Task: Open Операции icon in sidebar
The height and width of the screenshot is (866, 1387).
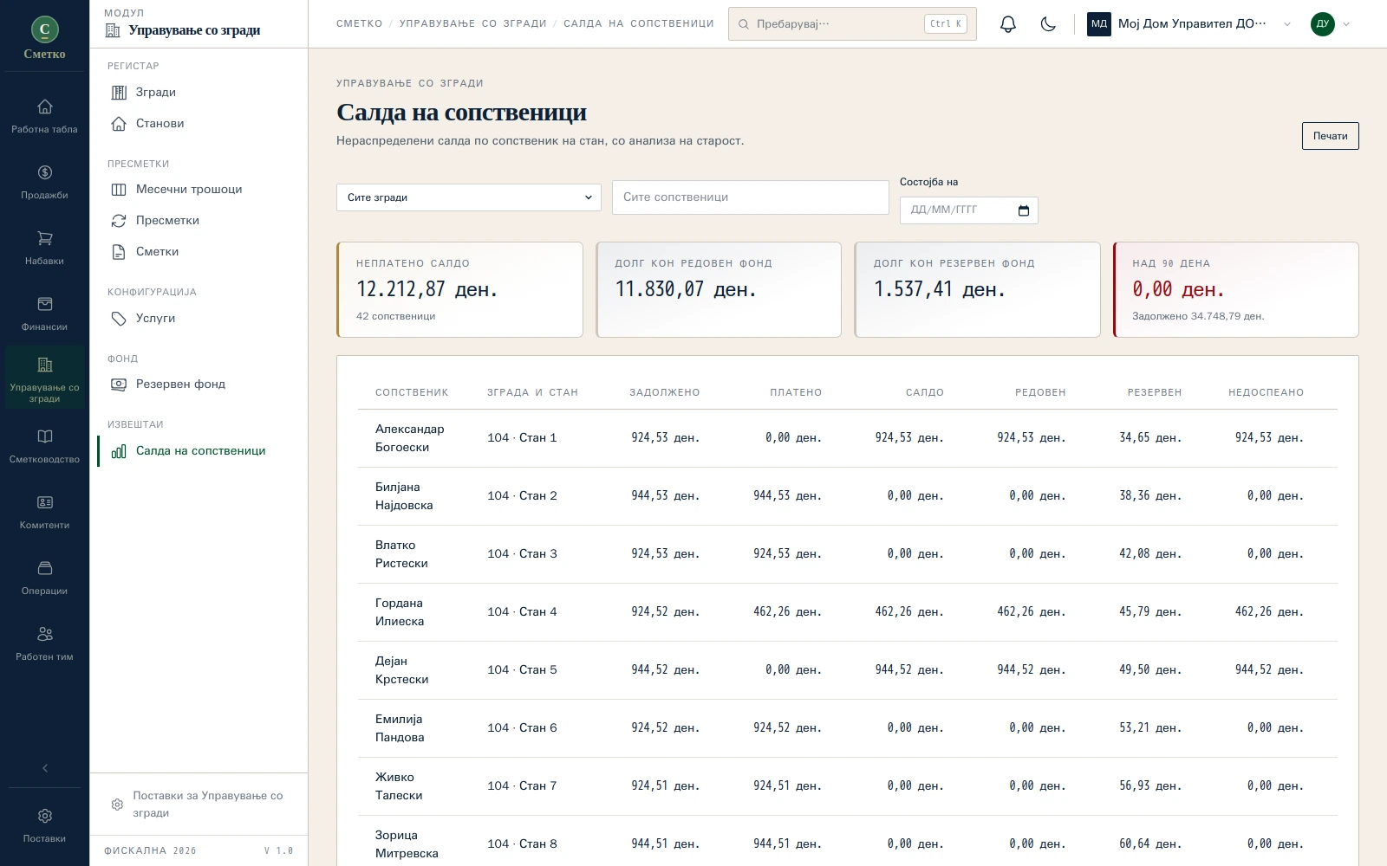Action: tap(45, 568)
